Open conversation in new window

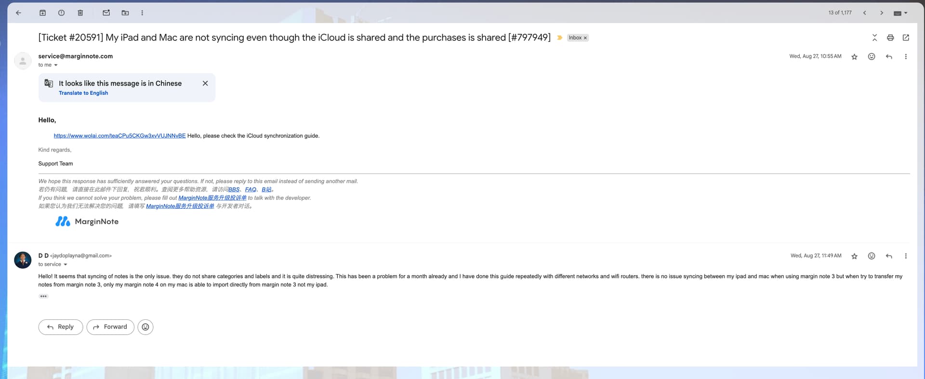906,38
